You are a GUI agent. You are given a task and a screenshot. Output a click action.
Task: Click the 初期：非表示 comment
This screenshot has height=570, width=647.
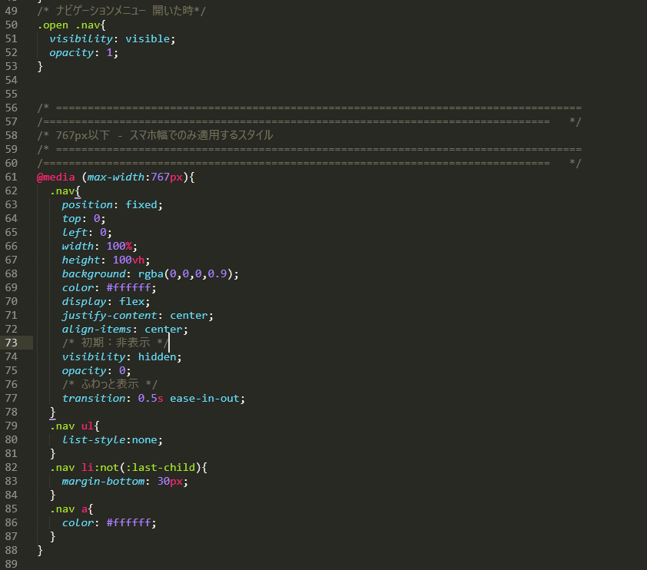click(x=115, y=343)
